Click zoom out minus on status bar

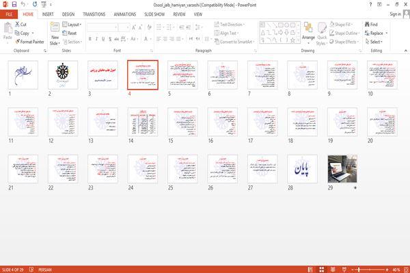(x=353, y=270)
